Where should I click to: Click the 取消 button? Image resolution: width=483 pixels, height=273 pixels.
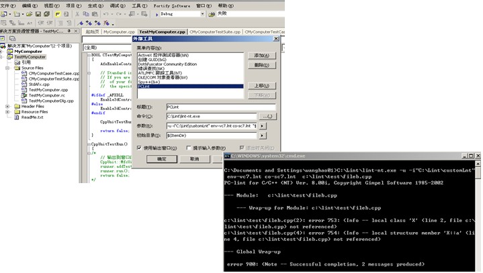[194, 159]
